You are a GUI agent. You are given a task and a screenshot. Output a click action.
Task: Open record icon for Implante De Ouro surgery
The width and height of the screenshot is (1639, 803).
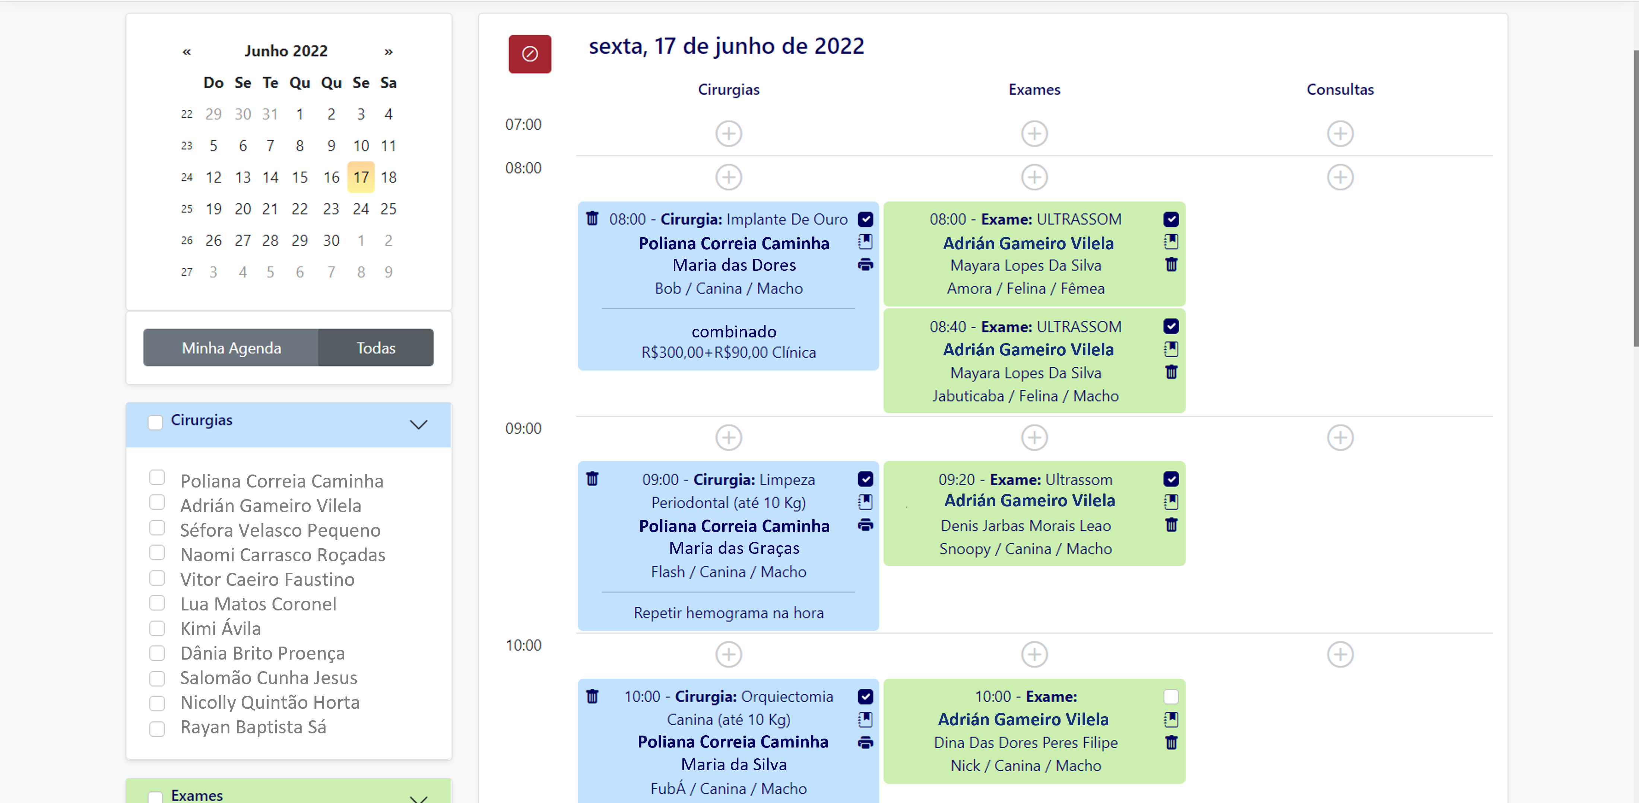[865, 242]
